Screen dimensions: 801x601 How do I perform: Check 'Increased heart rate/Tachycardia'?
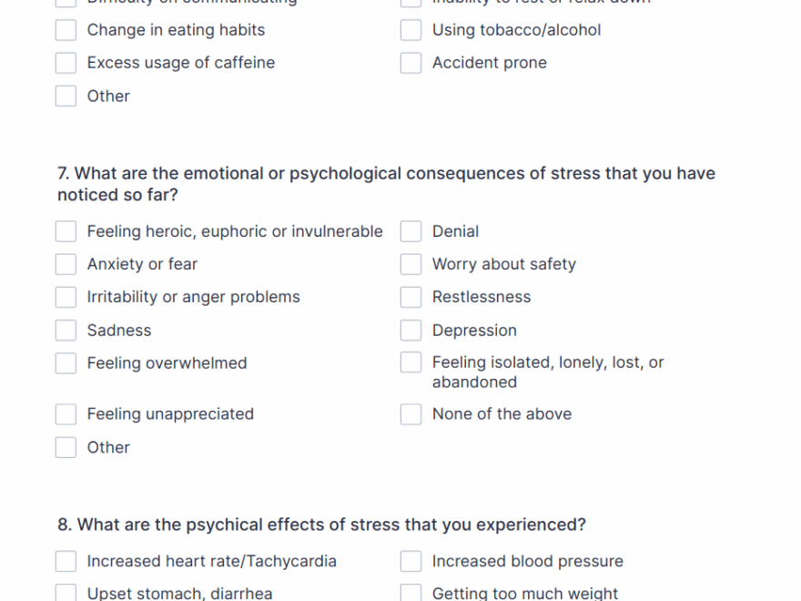[65, 561]
